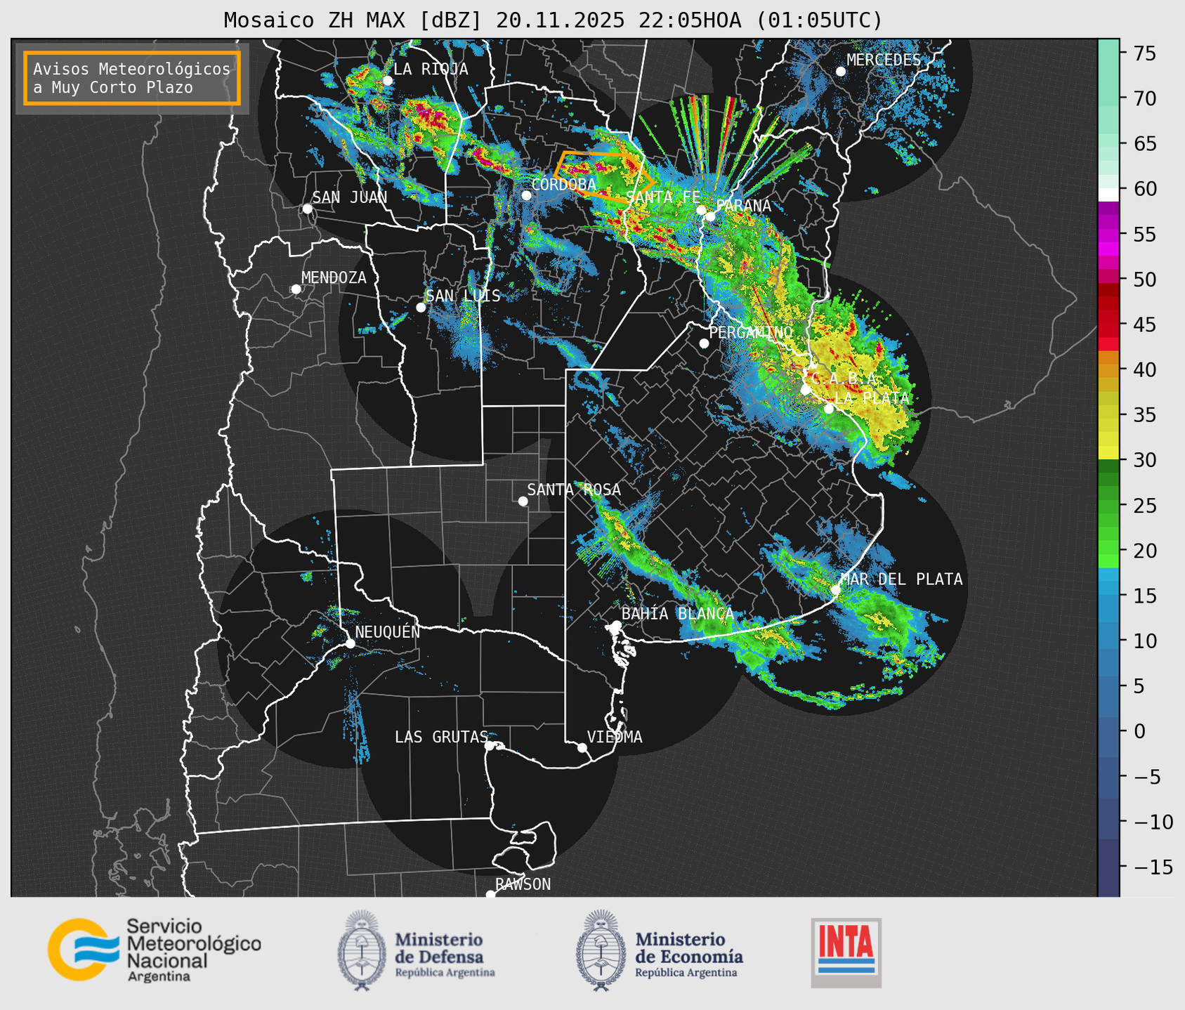The width and height of the screenshot is (1185, 1010).
Task: Click the Avisos Meteorológicos a Muy Corto Plazo box
Action: point(132,78)
